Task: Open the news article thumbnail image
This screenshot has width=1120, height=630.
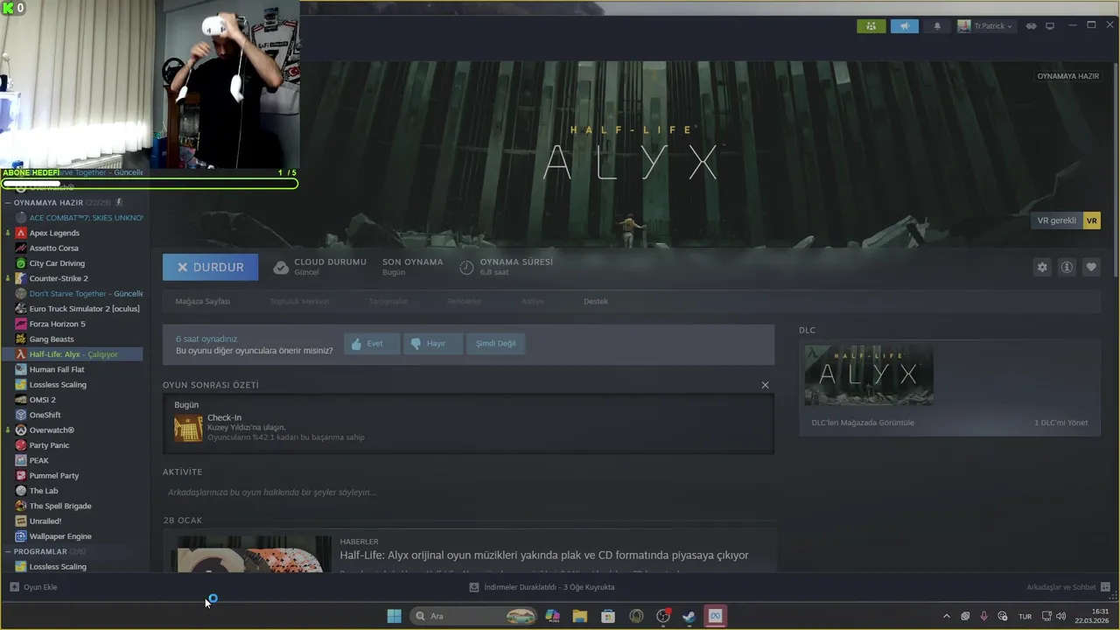Action: click(253, 555)
